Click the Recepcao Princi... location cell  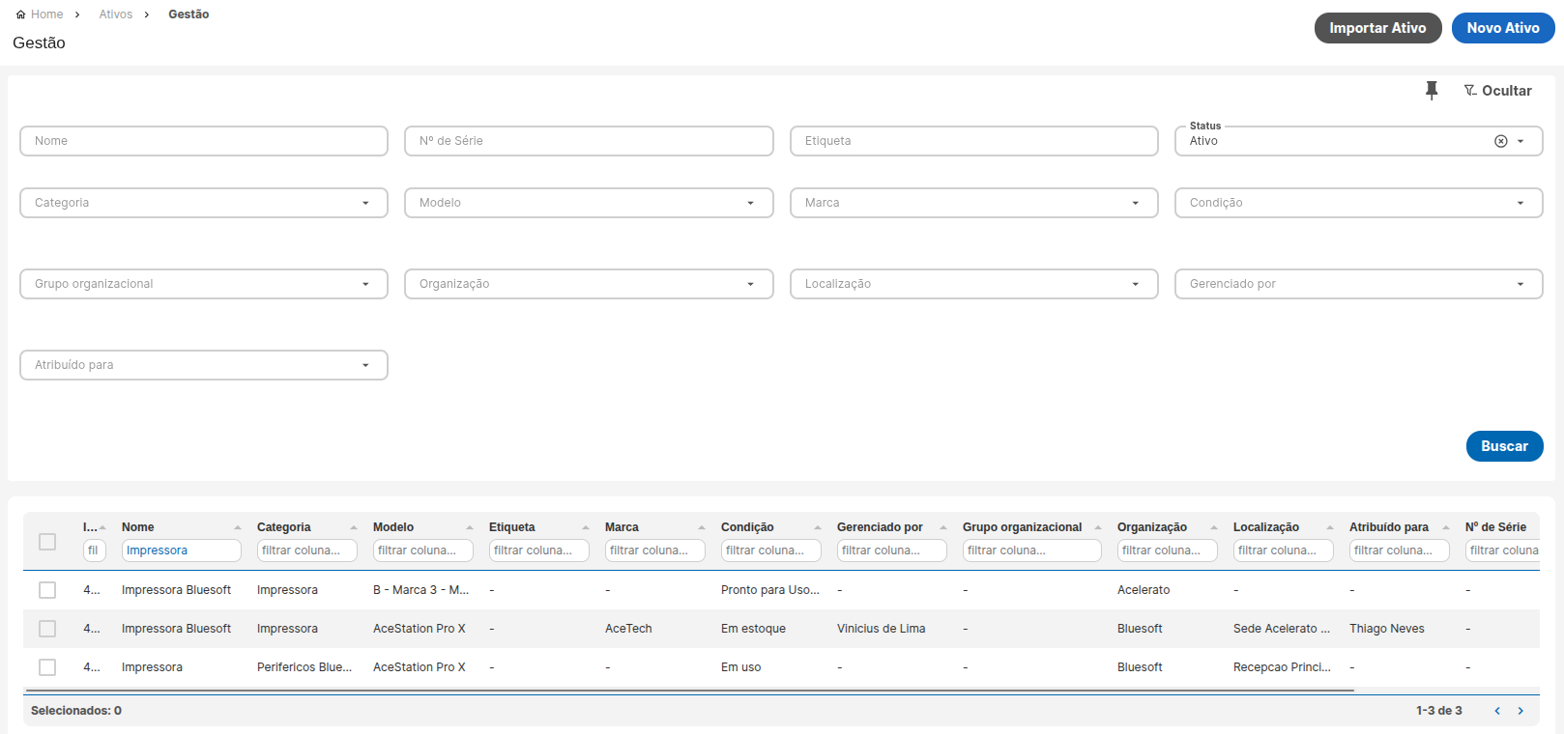1282,667
